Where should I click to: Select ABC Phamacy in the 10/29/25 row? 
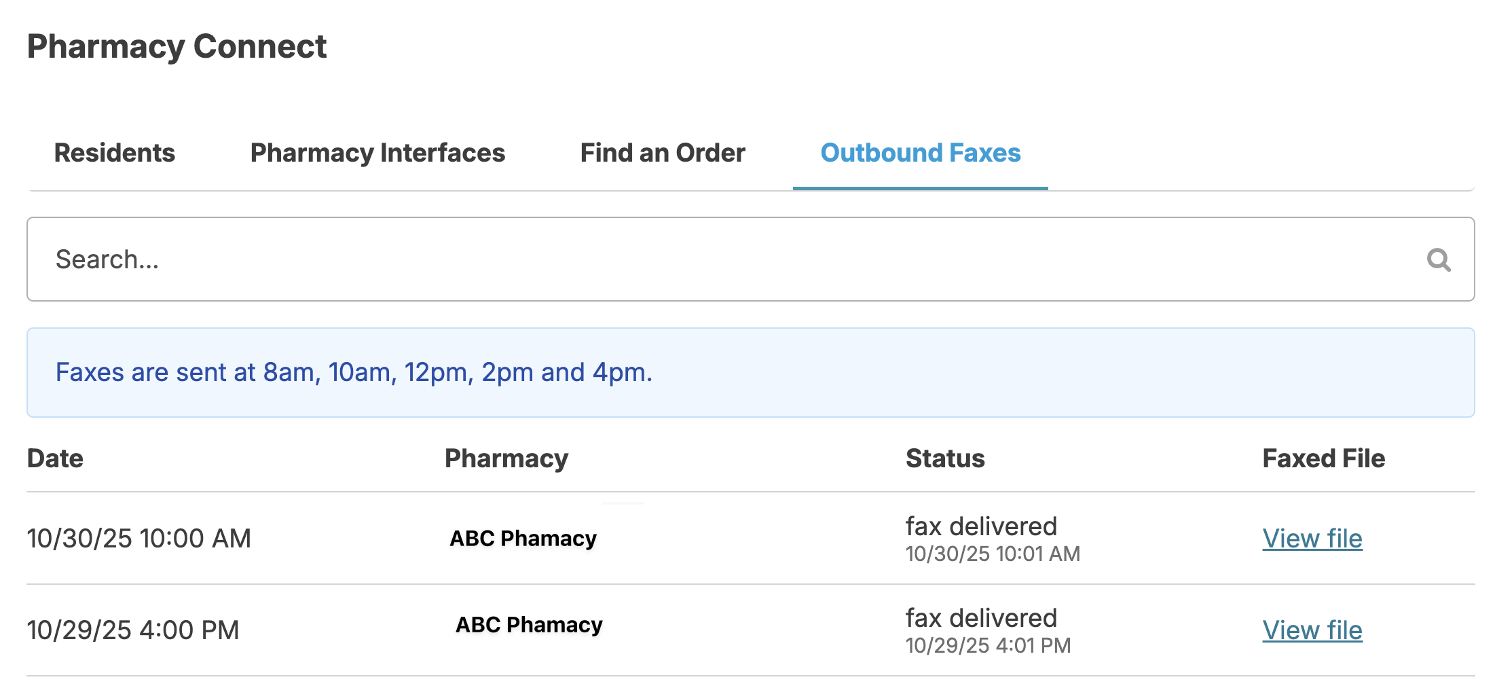pyautogui.click(x=529, y=625)
